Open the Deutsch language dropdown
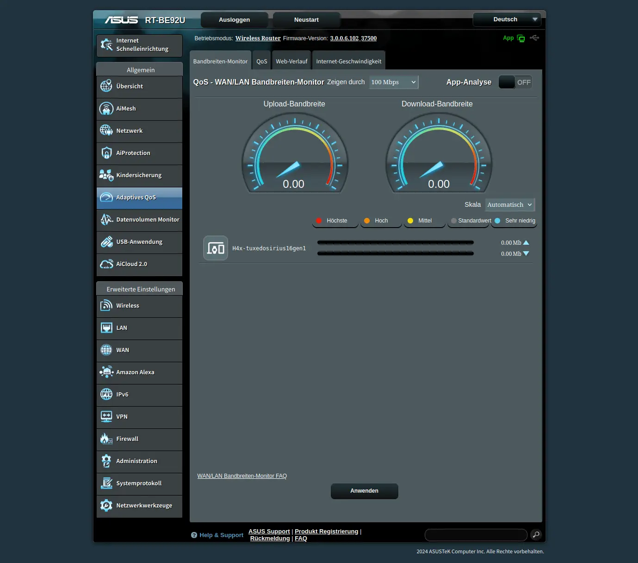638x563 pixels. (507, 19)
